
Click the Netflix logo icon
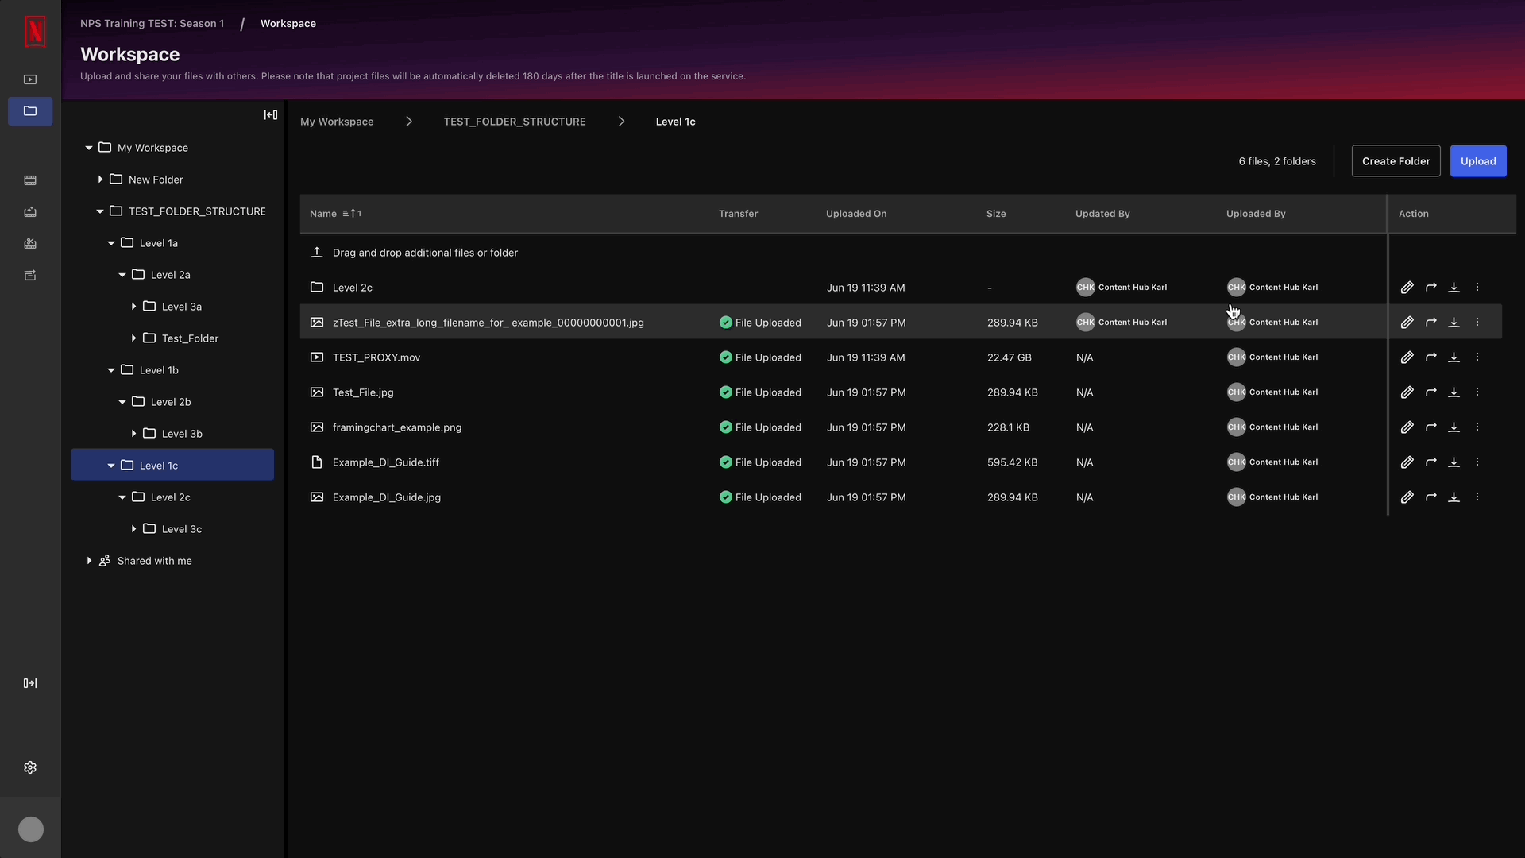[35, 32]
